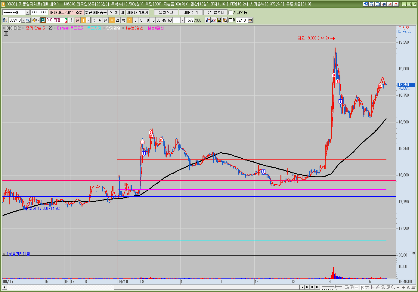This screenshot has width=418, height=292.
Task: Click the 체 button
Action: pyautogui.click(x=117, y=12)
